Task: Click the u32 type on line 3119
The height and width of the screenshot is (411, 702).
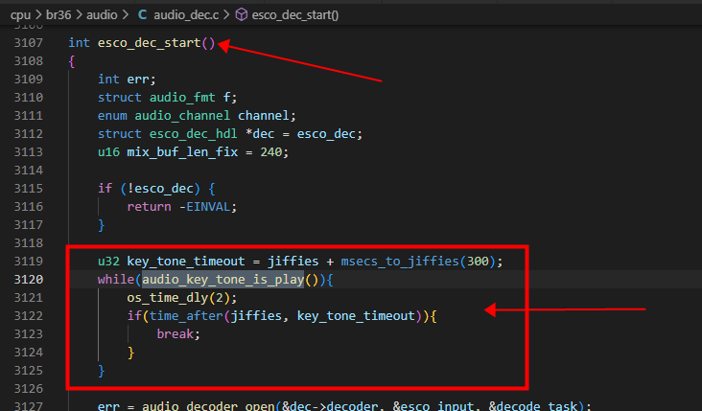Action: (108, 262)
